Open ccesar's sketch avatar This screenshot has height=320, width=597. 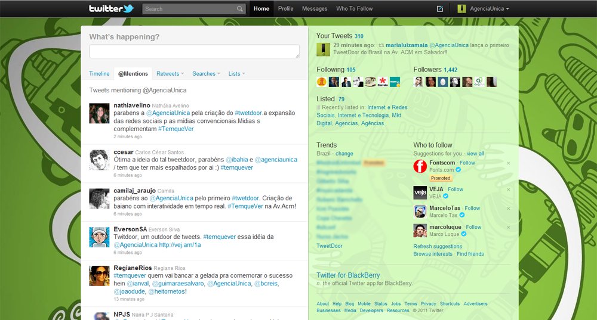click(x=99, y=160)
